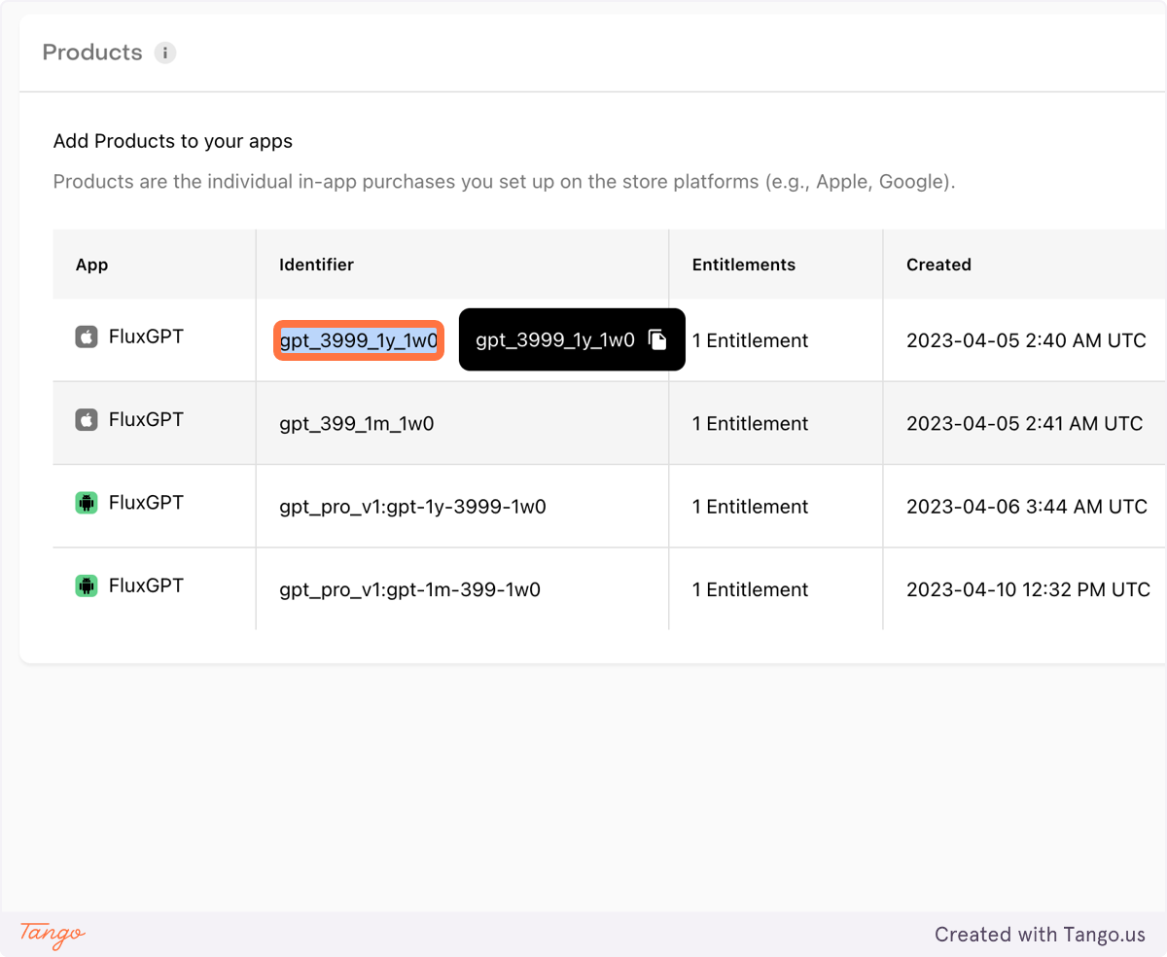The image size is (1167, 957).
Task: Click the App column header
Action: [x=91, y=265]
